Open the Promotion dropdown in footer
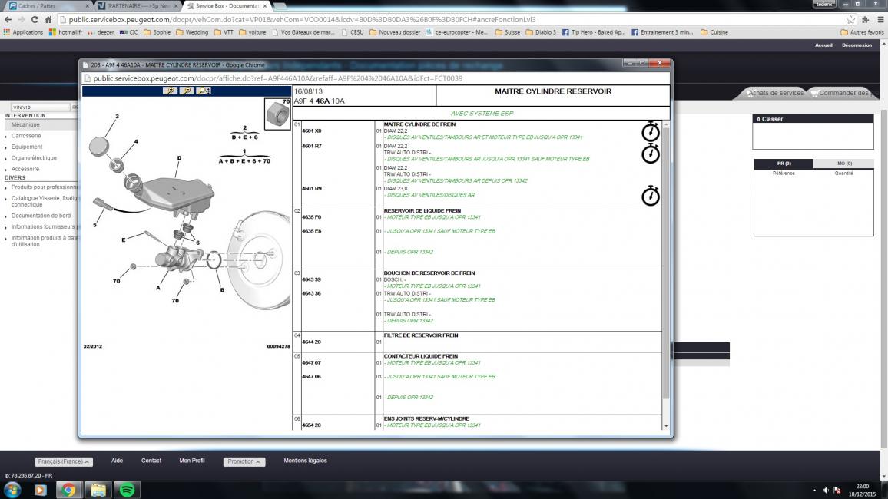Image resolution: width=888 pixels, height=499 pixels. 244,461
